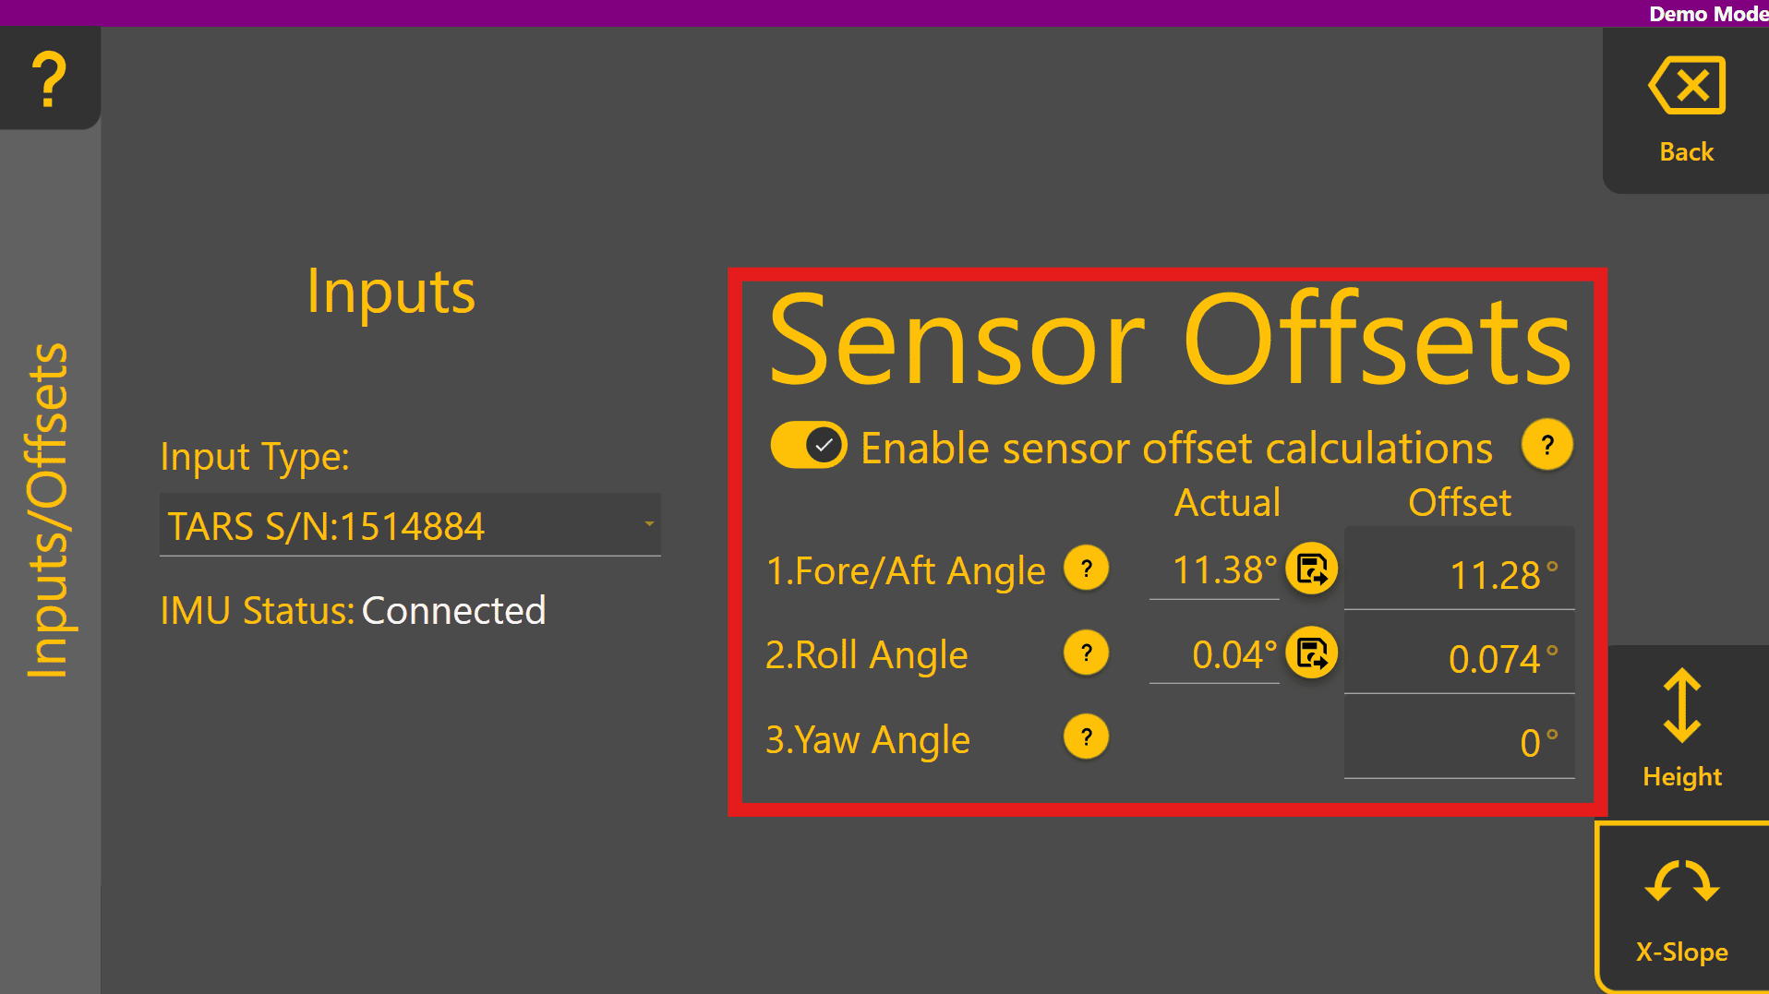Open help for sensor offset calculations
The image size is (1769, 994).
point(1546,446)
